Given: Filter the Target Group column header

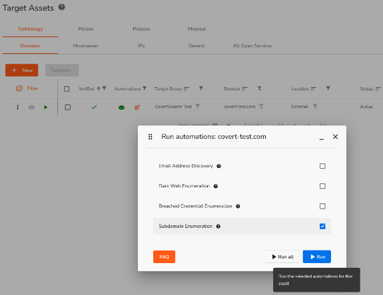Looking at the screenshot, I should (200, 88).
